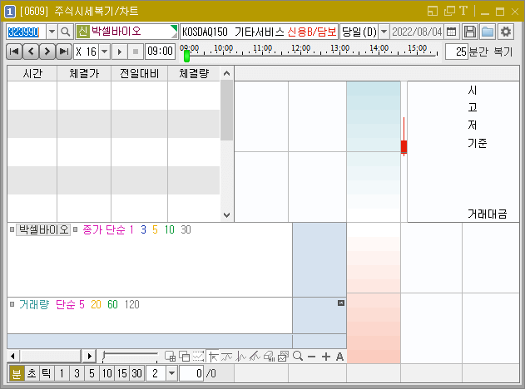Image resolution: width=525 pixels, height=389 pixels.
Task: Click the chart copy image icon
Action: [x=283, y=357]
